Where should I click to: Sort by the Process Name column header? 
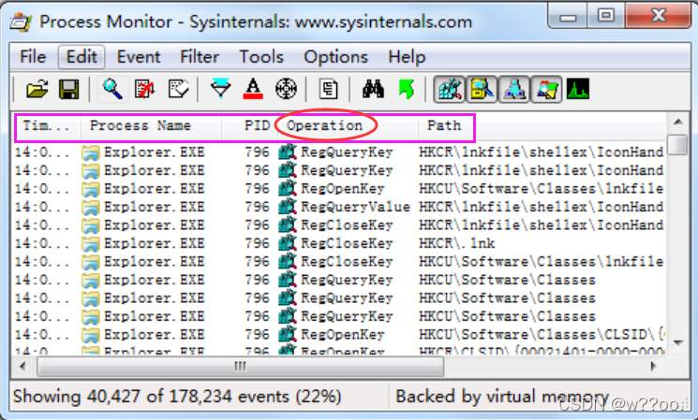(152, 125)
